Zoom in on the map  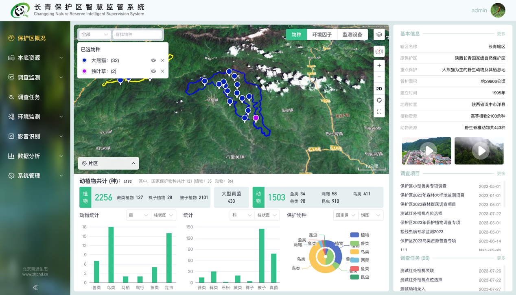(379, 66)
